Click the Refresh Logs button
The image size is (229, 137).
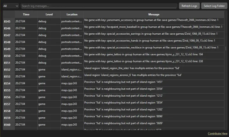click(x=189, y=6)
